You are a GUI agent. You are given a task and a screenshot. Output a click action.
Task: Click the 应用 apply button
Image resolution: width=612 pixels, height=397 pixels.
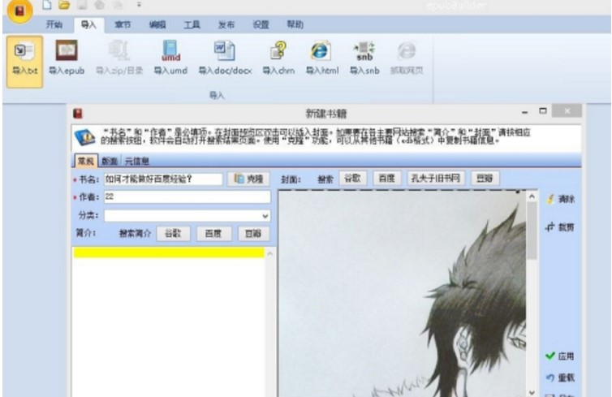point(560,356)
